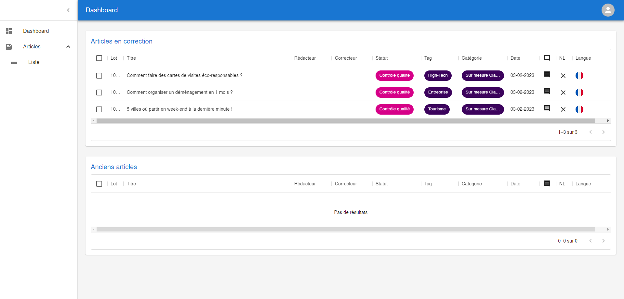Sort Anciens articles by Statut
Image resolution: width=624 pixels, height=299 pixels.
pos(382,184)
